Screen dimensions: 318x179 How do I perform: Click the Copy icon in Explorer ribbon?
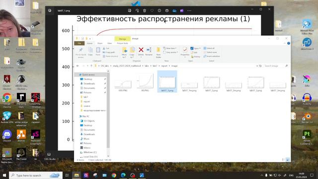(90, 52)
